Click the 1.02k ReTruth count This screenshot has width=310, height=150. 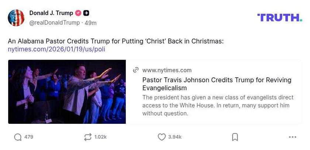pyautogui.click(x=100, y=137)
